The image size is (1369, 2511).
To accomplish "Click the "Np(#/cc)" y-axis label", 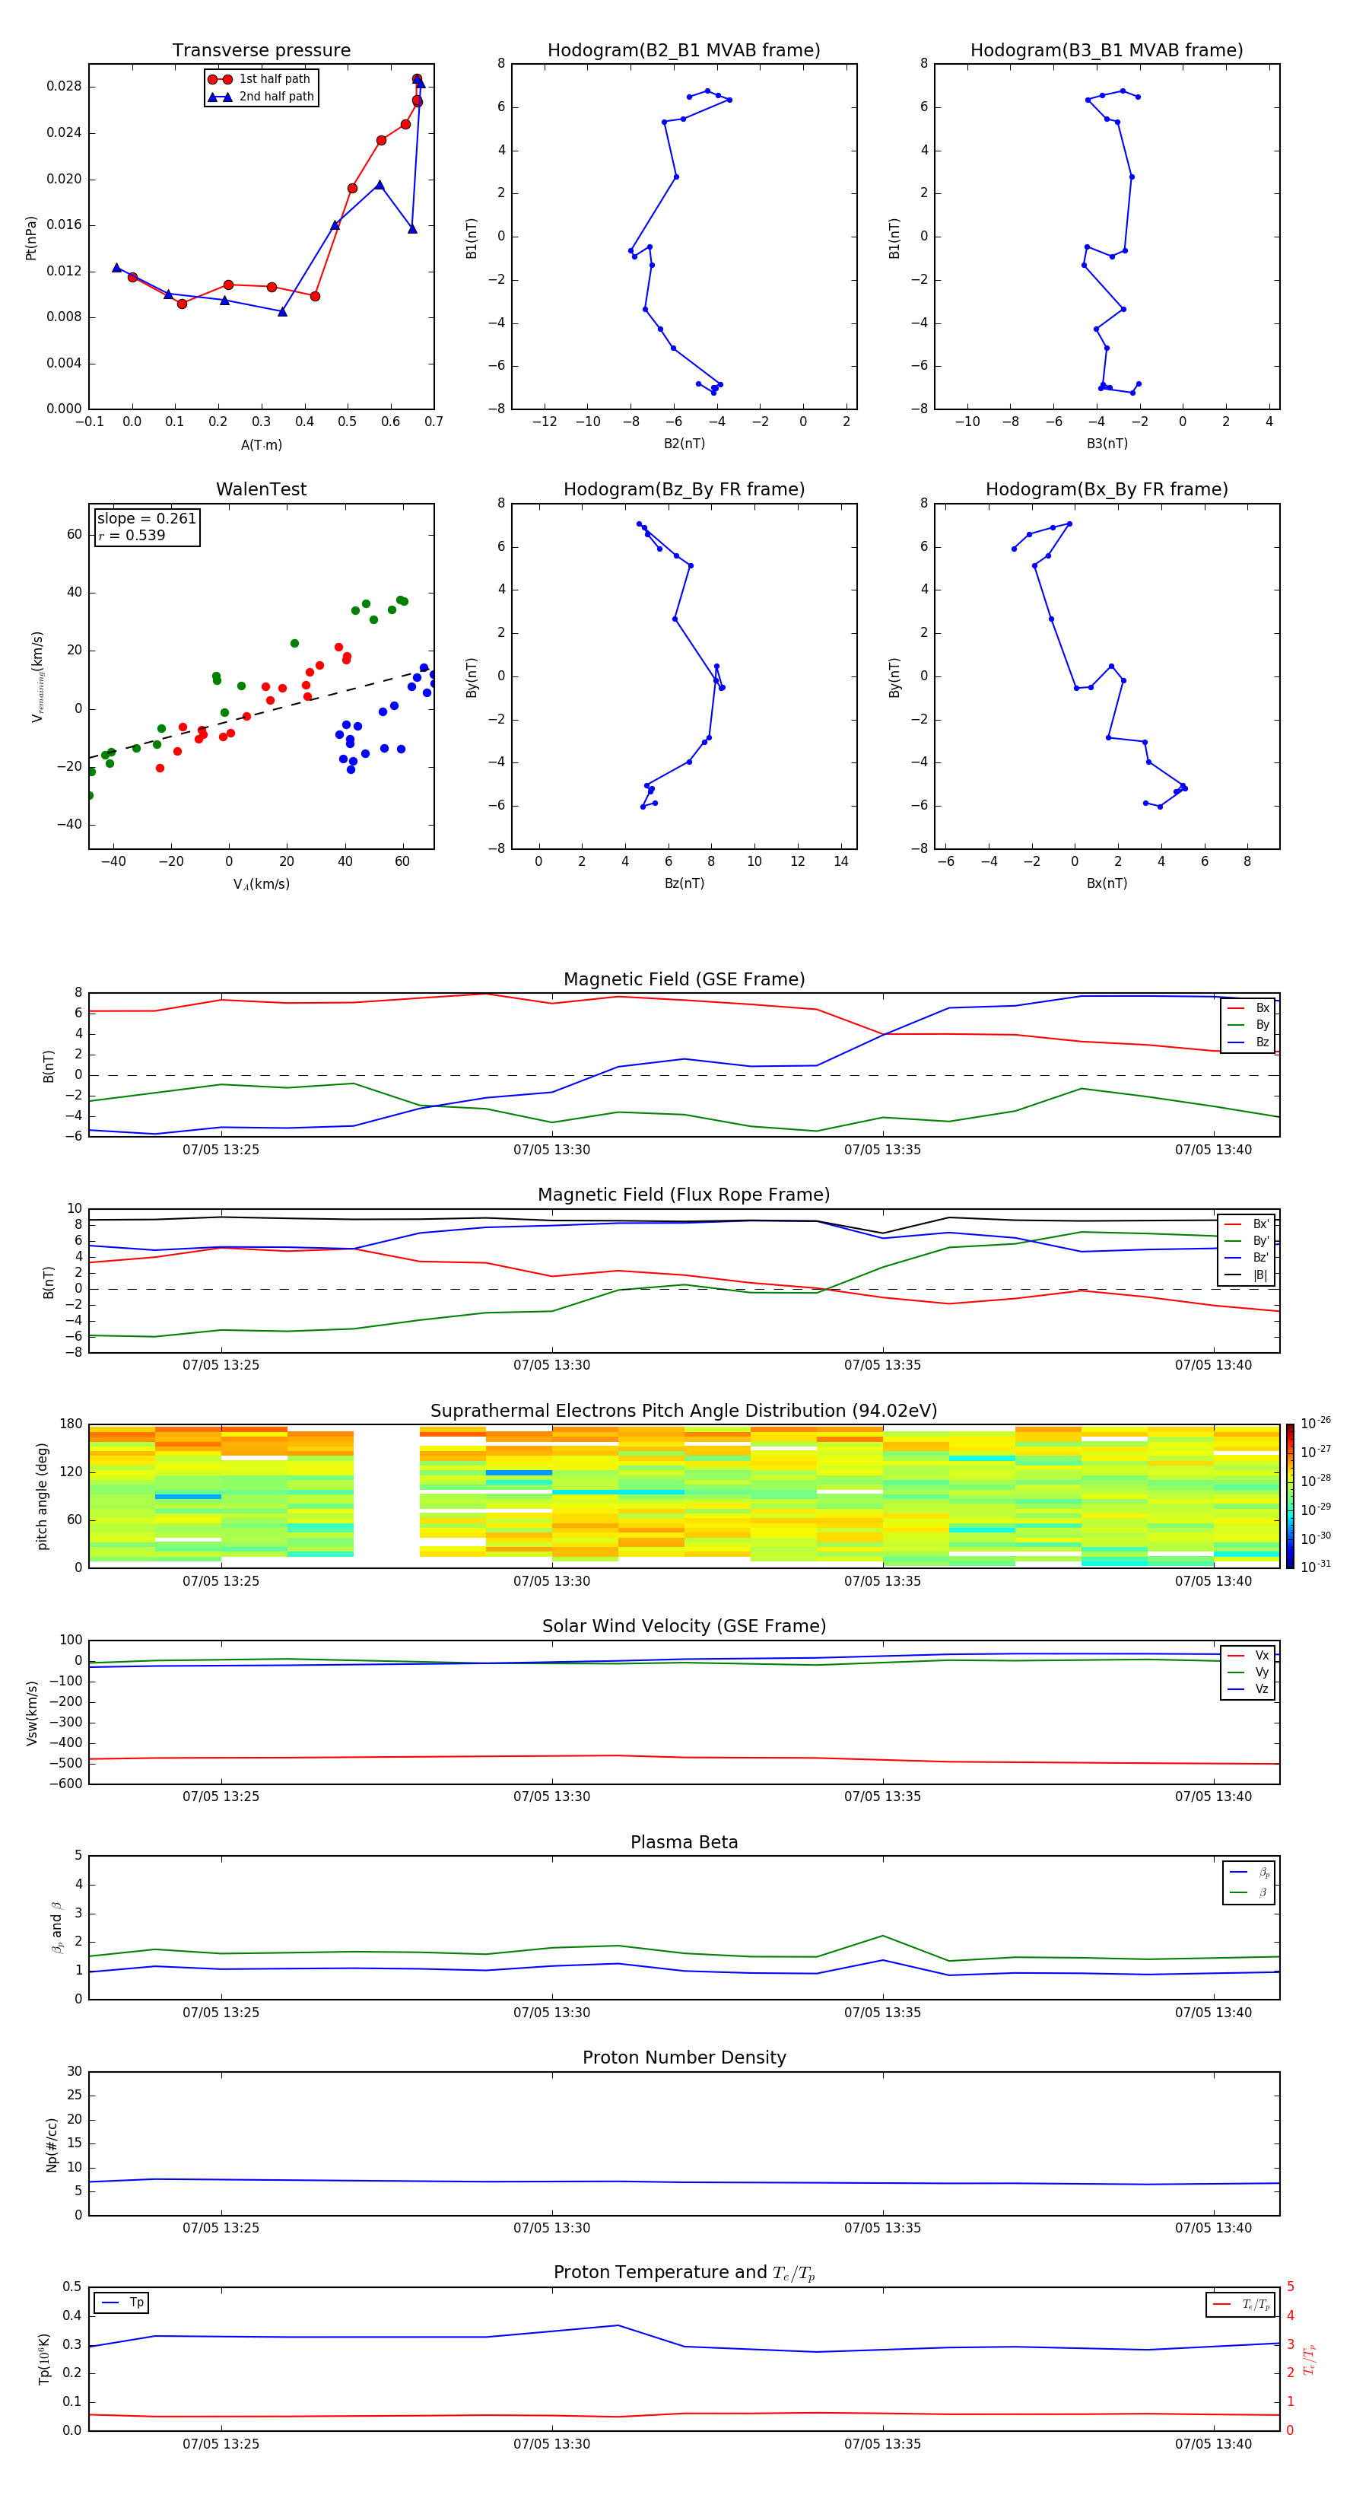I will point(52,2144).
